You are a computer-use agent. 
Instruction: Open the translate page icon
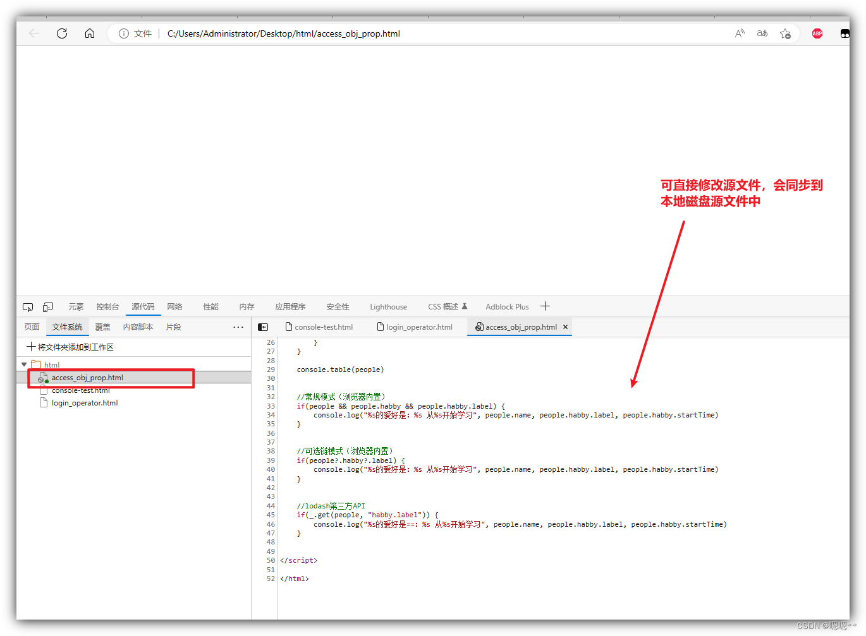click(x=762, y=33)
